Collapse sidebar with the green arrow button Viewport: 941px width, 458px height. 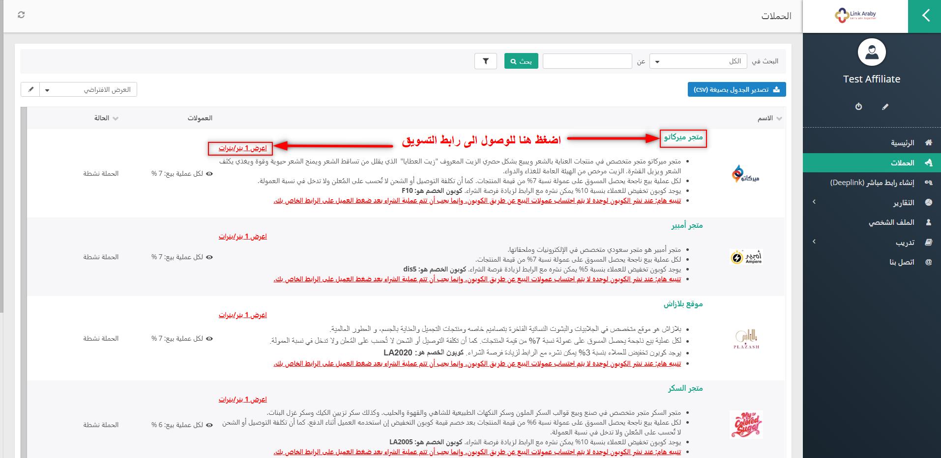924,16
